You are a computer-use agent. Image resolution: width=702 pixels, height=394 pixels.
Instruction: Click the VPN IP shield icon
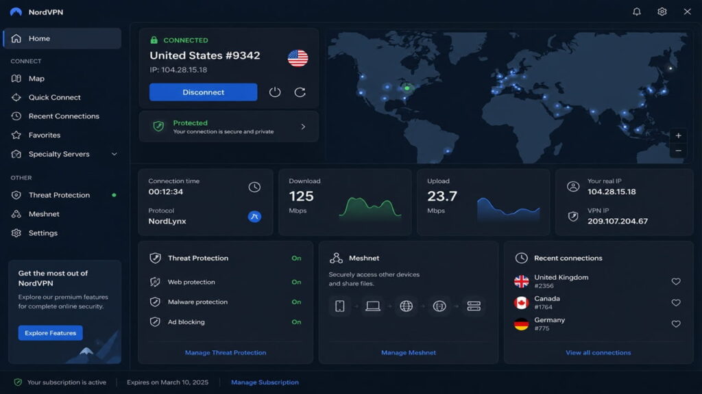pyautogui.click(x=573, y=217)
